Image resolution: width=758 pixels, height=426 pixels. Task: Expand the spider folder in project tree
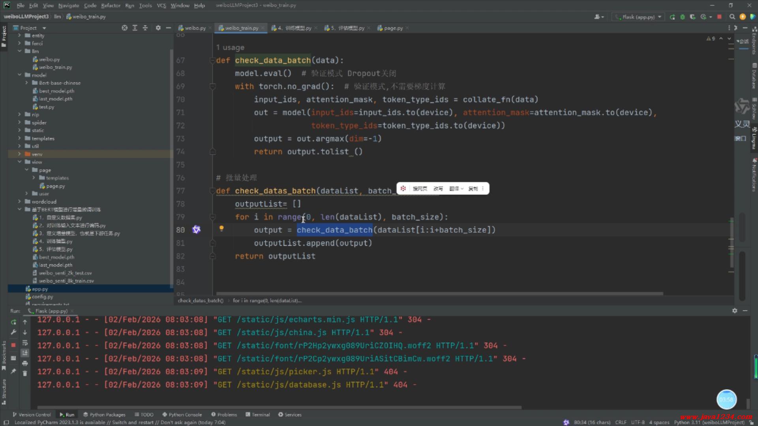point(19,122)
